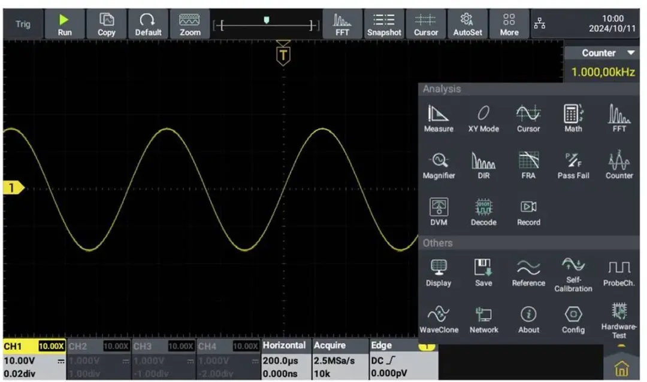Screen dimensions: 647x382
Task: Open the DVM voltmeter
Action: click(x=439, y=212)
